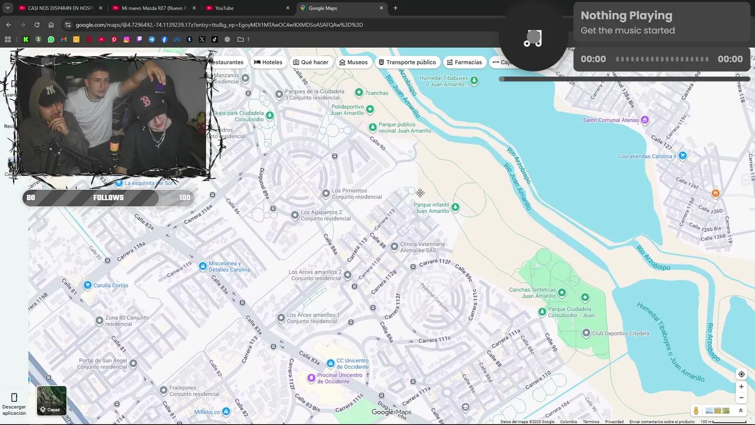The height and width of the screenshot is (425, 755).
Task: Open the Pinterest bookmark icon
Action: tap(114, 40)
